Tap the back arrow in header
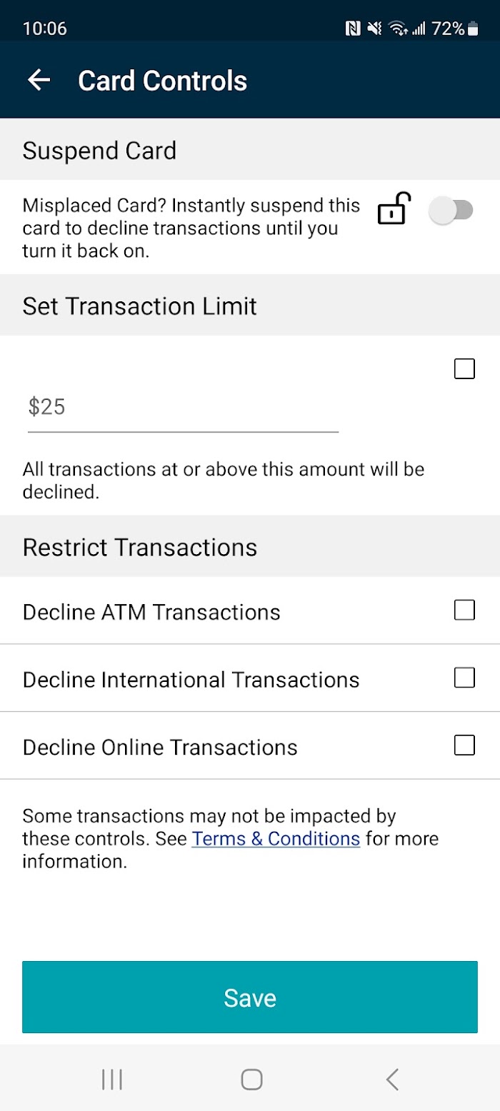Viewport: 500px width, 1111px height. 39,80
